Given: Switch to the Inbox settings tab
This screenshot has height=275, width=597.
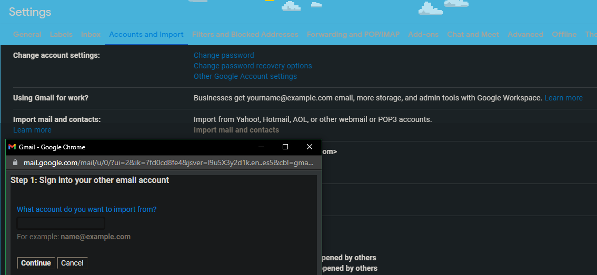Looking at the screenshot, I should [x=91, y=34].
